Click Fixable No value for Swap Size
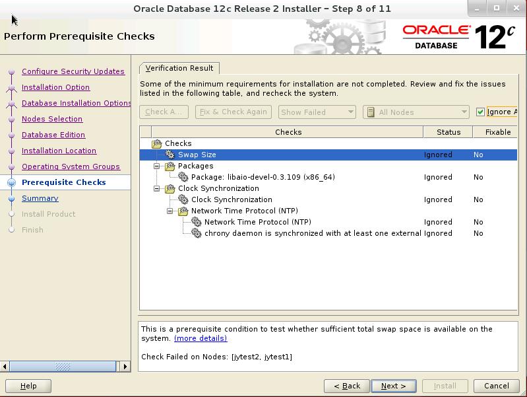Viewport: 527px width, 397px height. tap(478, 155)
